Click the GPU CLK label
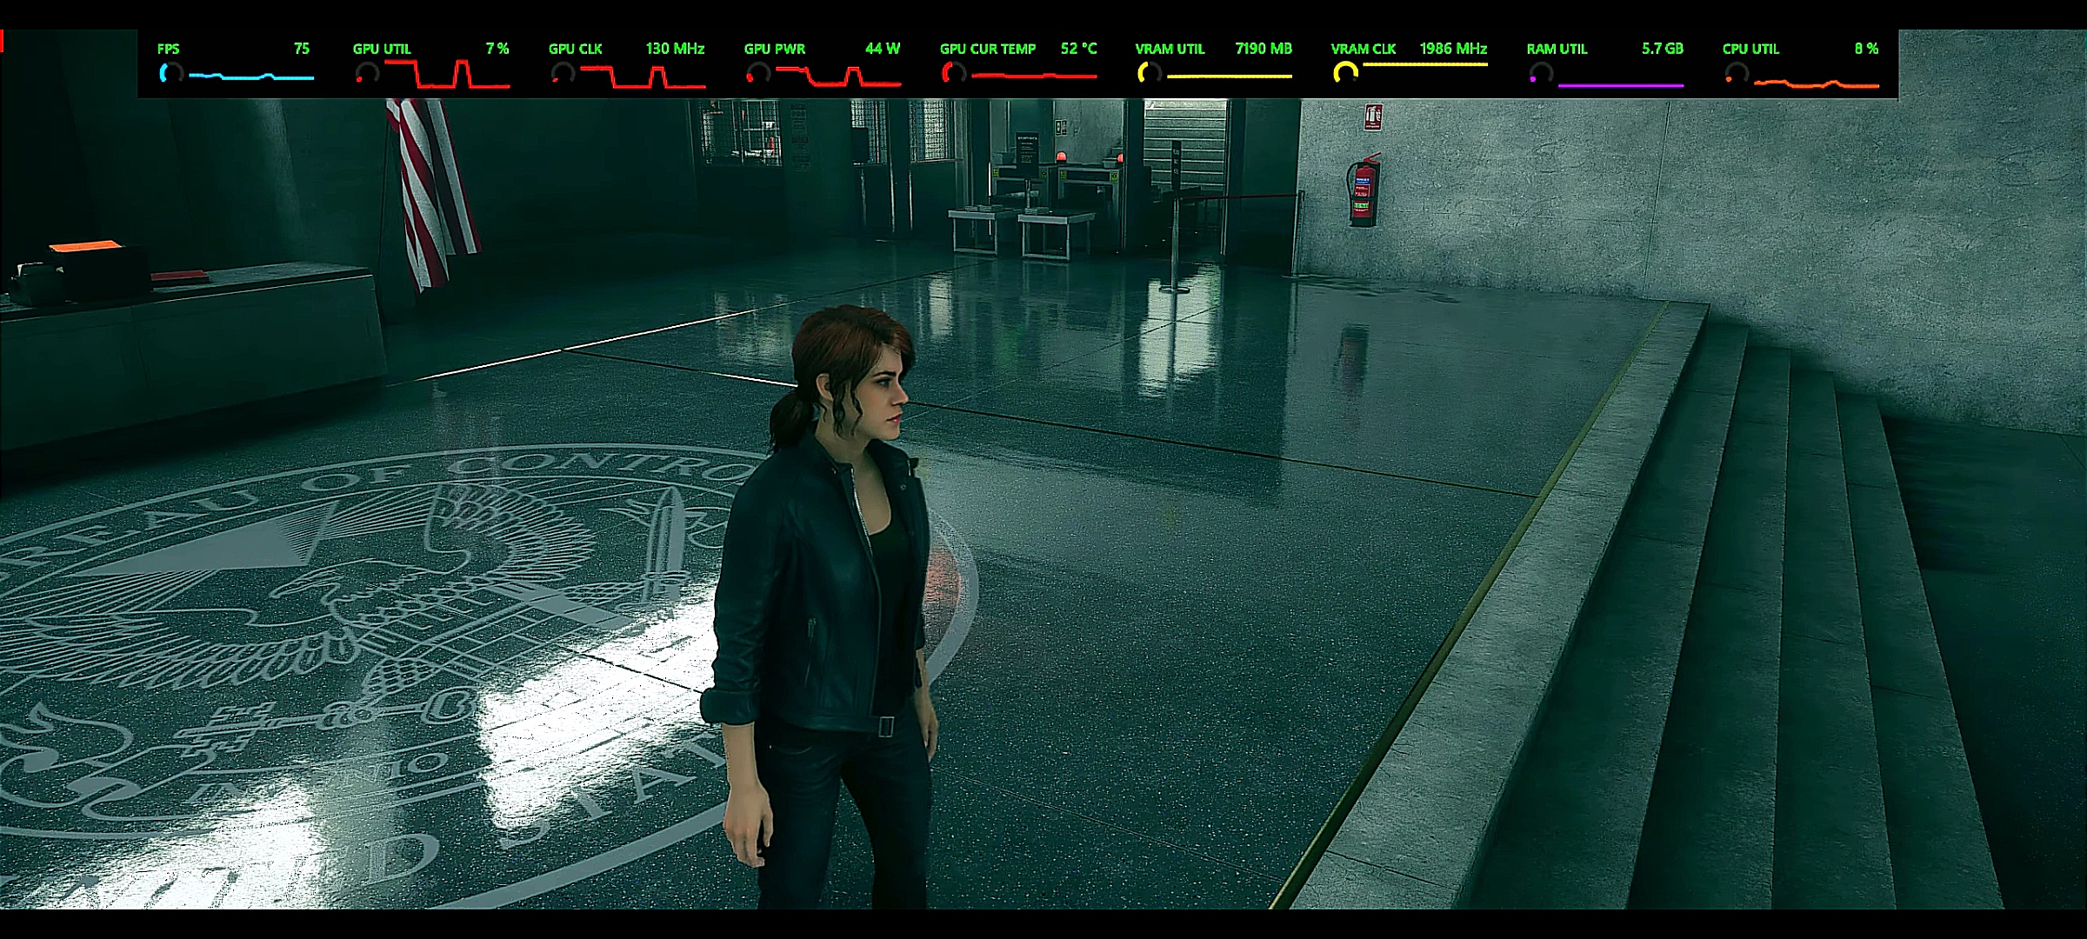 tap(576, 49)
